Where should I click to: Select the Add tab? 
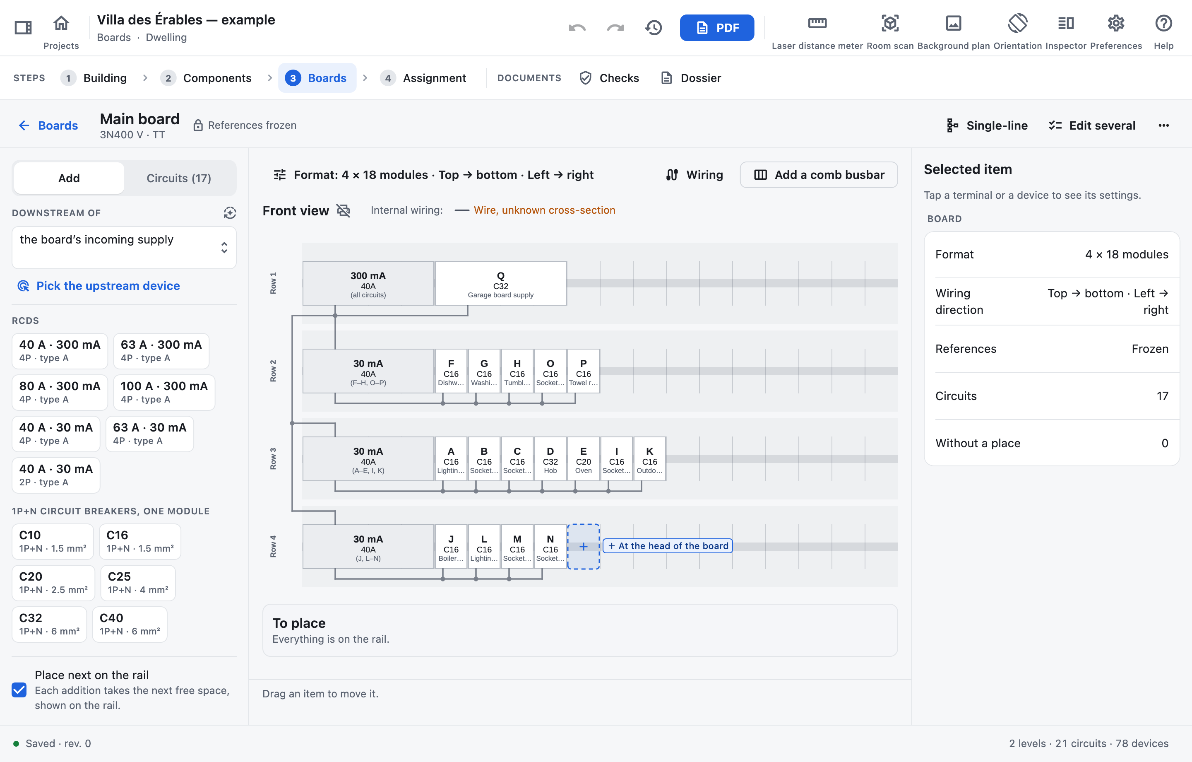pos(69,178)
